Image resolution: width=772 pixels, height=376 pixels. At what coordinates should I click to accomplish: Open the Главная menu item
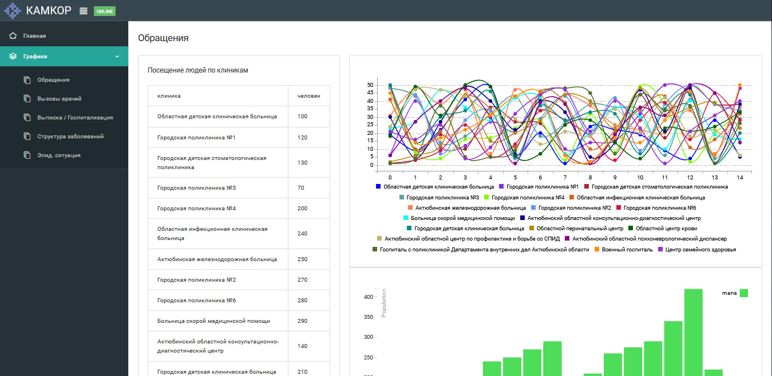34,36
